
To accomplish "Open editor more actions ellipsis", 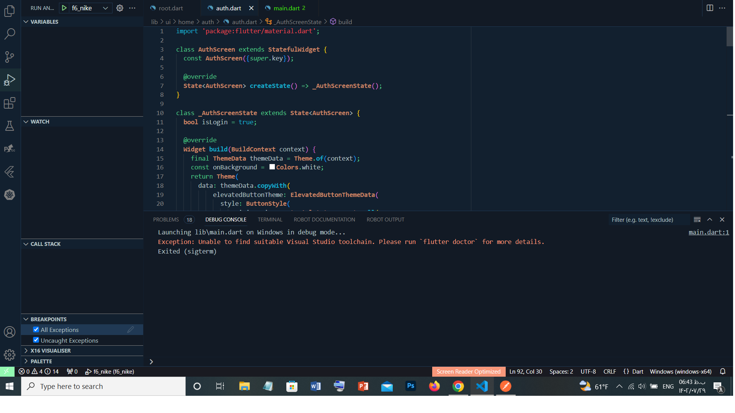I will [722, 8].
